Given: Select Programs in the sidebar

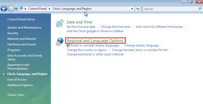Looking at the screenshot, I should click(14, 50).
